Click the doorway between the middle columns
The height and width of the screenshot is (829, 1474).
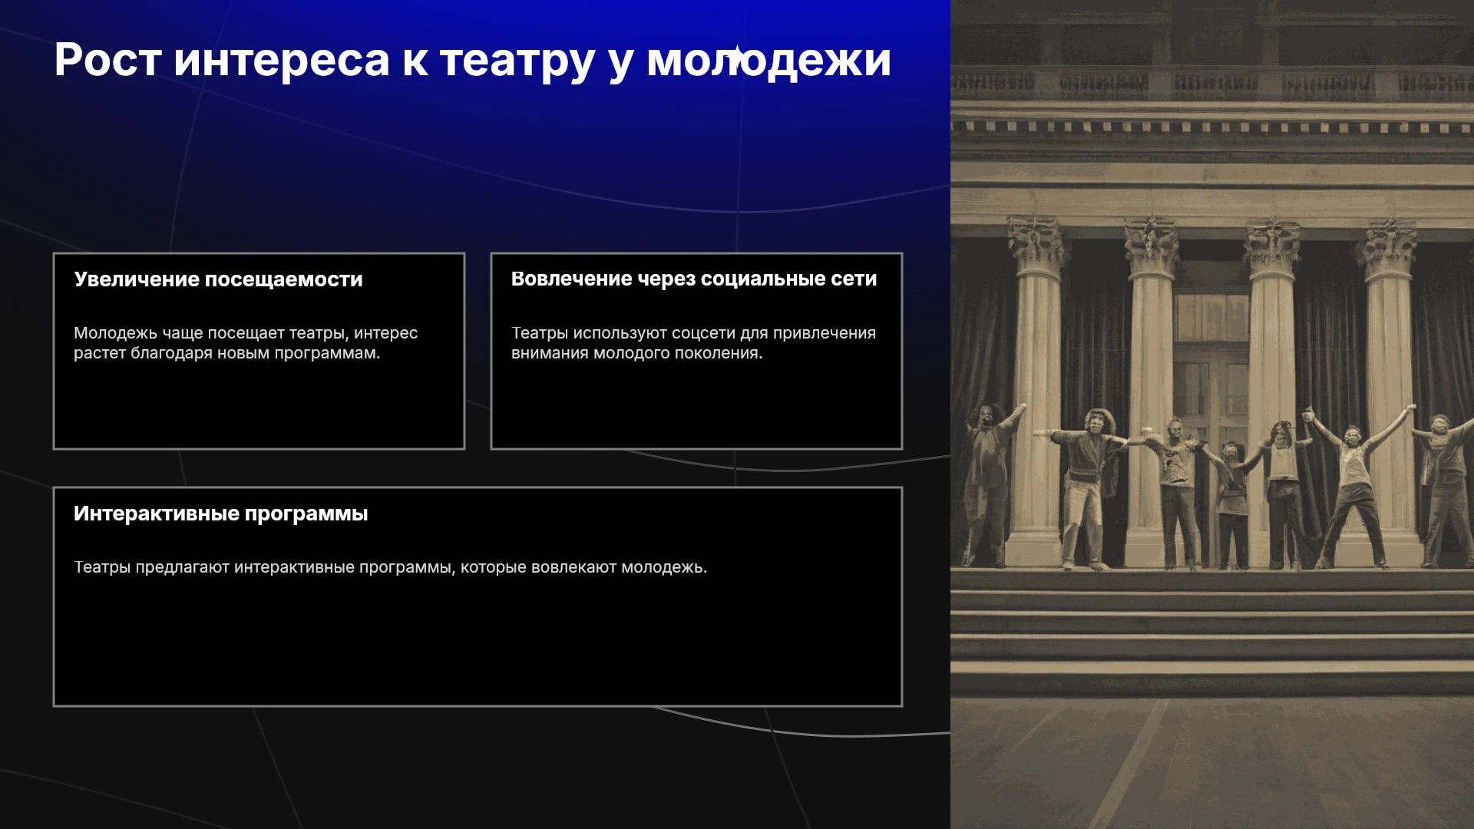point(1211,399)
